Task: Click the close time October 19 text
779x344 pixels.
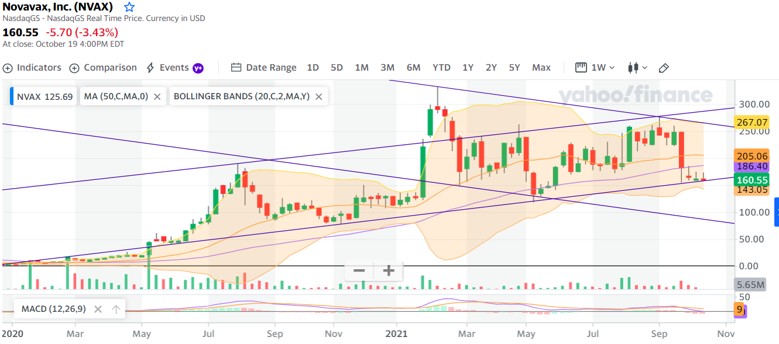Action: (x=63, y=44)
